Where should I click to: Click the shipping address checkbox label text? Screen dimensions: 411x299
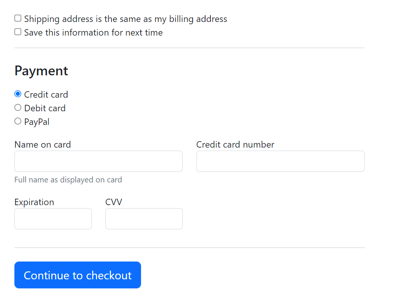[x=125, y=19]
